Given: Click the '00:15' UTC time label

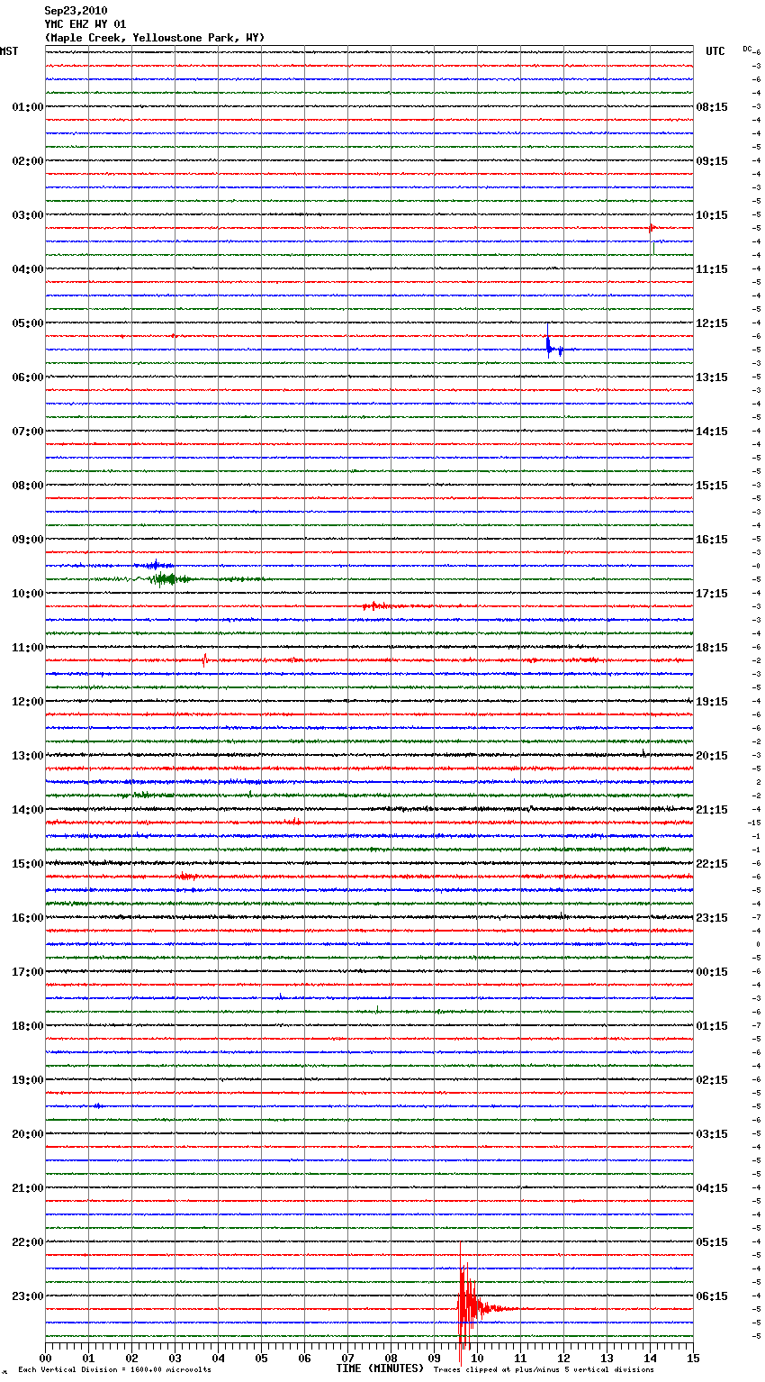Looking at the screenshot, I should pyautogui.click(x=712, y=972).
